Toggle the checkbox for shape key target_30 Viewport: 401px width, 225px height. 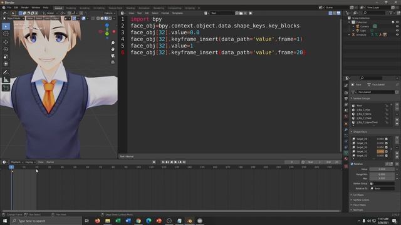[387, 147]
